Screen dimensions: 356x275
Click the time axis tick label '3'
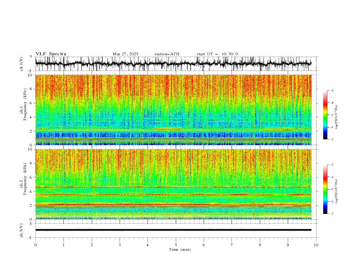coord(120,245)
